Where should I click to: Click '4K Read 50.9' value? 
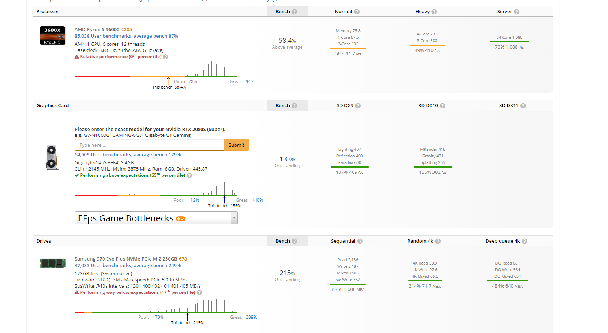click(x=425, y=263)
